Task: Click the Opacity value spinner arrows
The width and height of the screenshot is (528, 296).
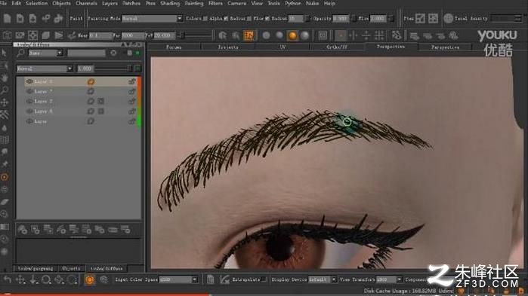Action: coord(353,19)
